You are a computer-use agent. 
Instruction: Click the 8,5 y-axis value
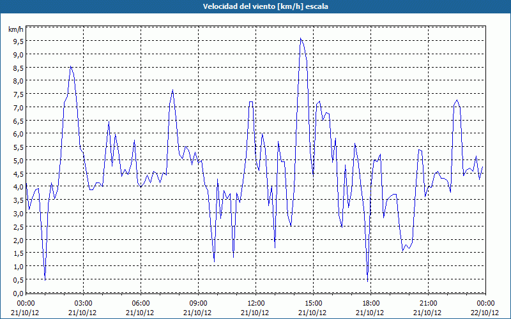(x=19, y=68)
